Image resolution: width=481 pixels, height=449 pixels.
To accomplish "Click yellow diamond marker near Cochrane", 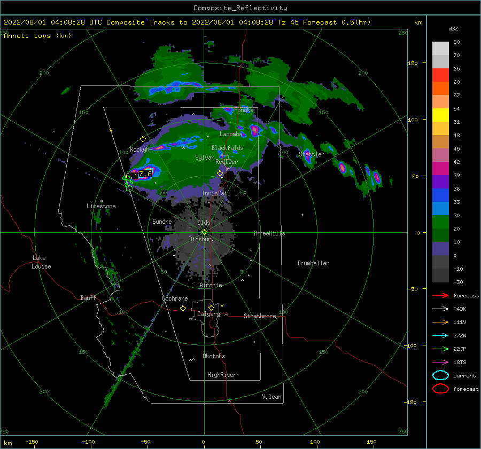I will [x=183, y=308].
